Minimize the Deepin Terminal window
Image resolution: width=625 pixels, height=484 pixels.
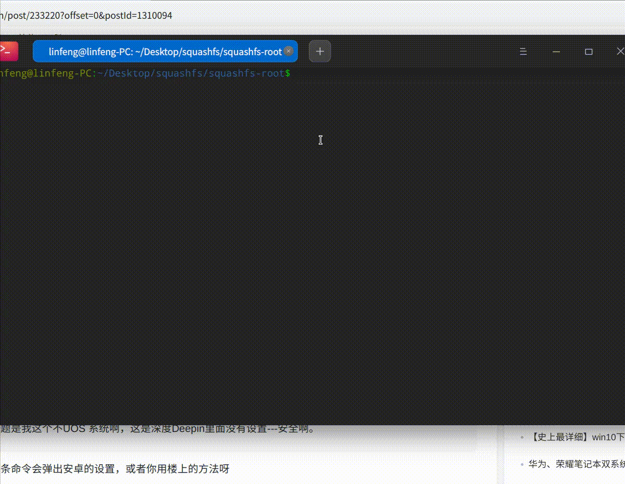click(x=556, y=51)
